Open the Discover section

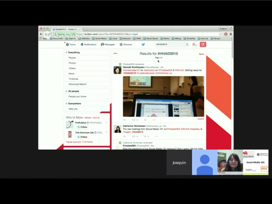pyautogui.click(x=126, y=45)
